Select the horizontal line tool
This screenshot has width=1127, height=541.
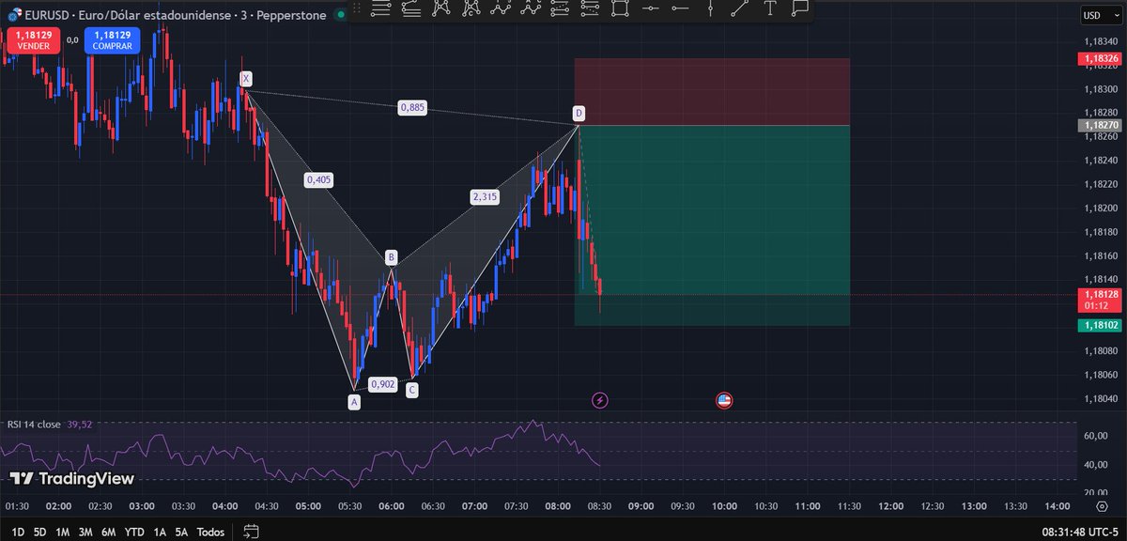pyautogui.click(x=650, y=8)
